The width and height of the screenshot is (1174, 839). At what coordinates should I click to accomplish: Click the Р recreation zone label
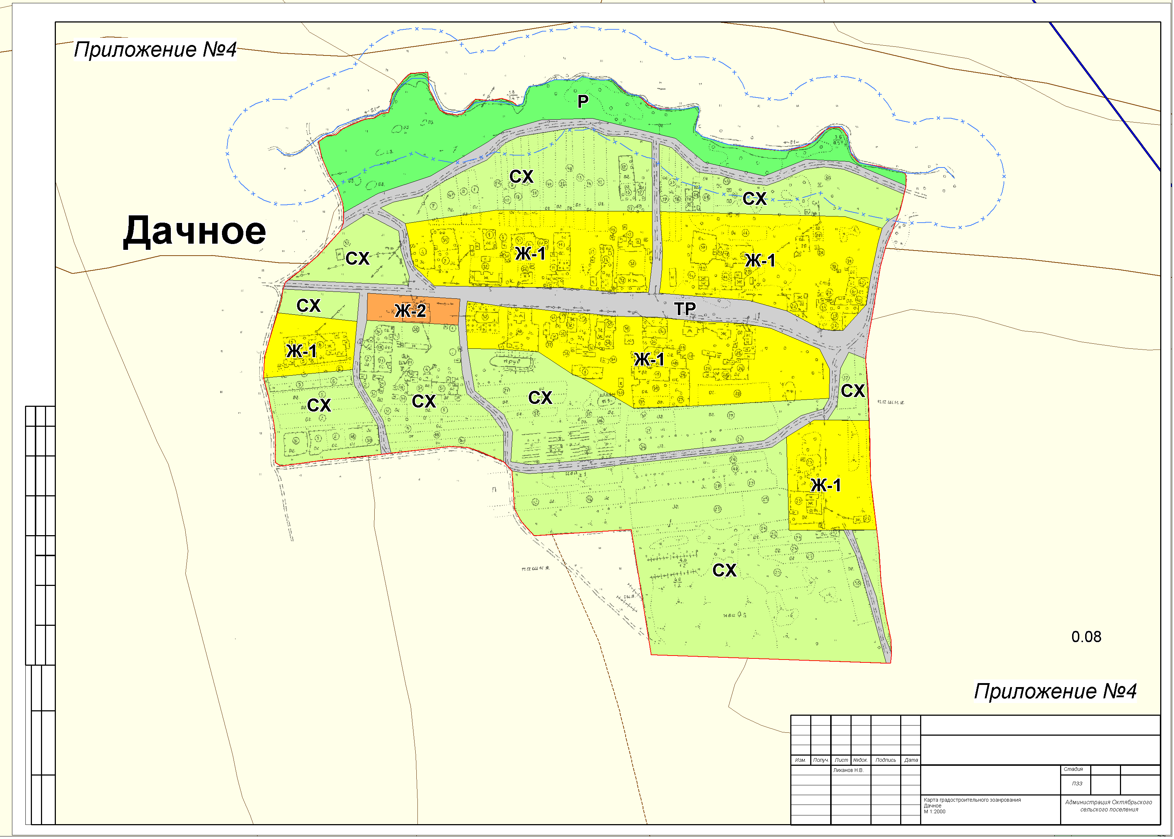583,102
